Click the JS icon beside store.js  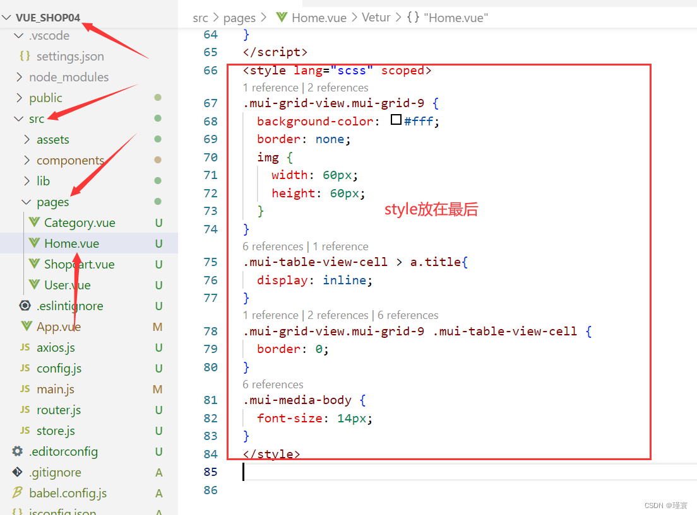pyautogui.click(x=25, y=431)
